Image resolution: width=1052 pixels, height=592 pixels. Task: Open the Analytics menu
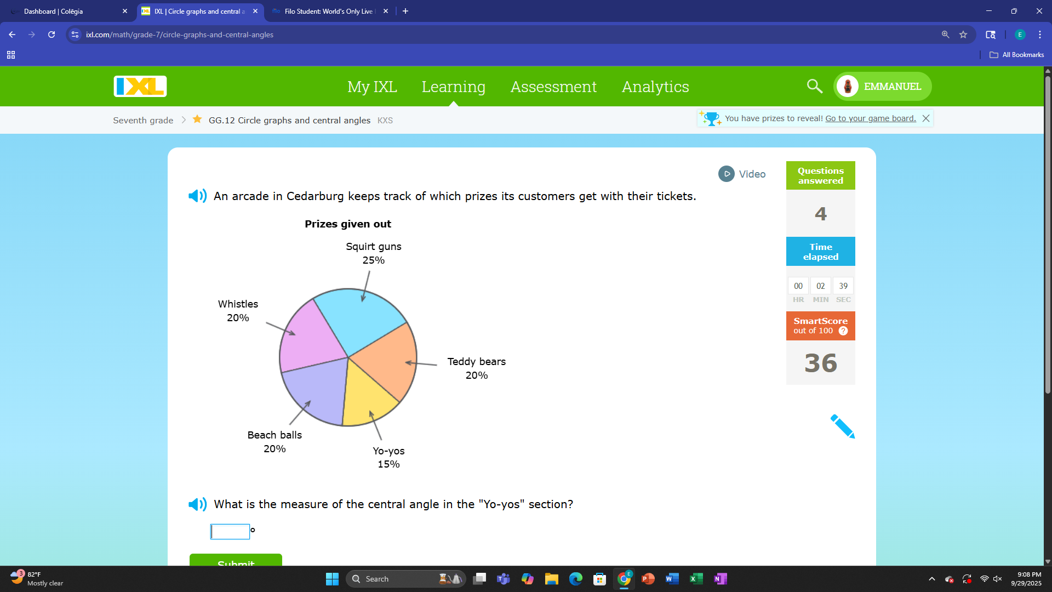pyautogui.click(x=655, y=87)
